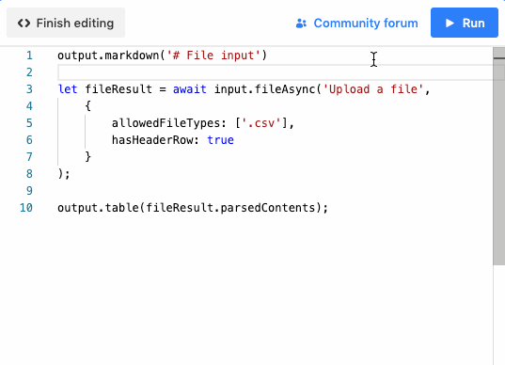Viewport: 505px width, 365px height.
Task: Click the opening brace on line 4
Action: tap(87, 106)
